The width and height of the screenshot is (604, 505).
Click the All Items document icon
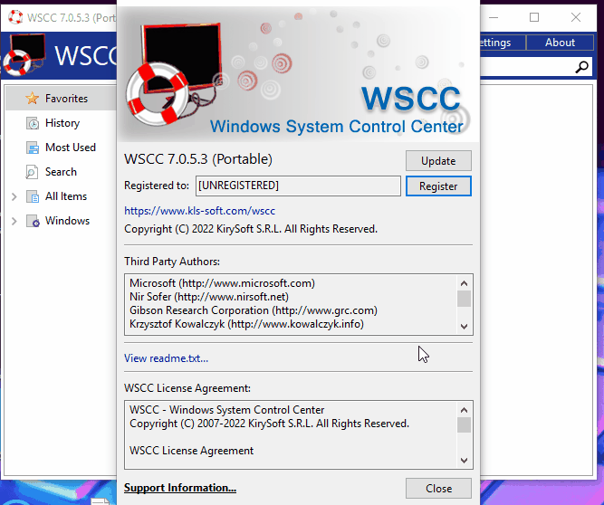point(33,196)
